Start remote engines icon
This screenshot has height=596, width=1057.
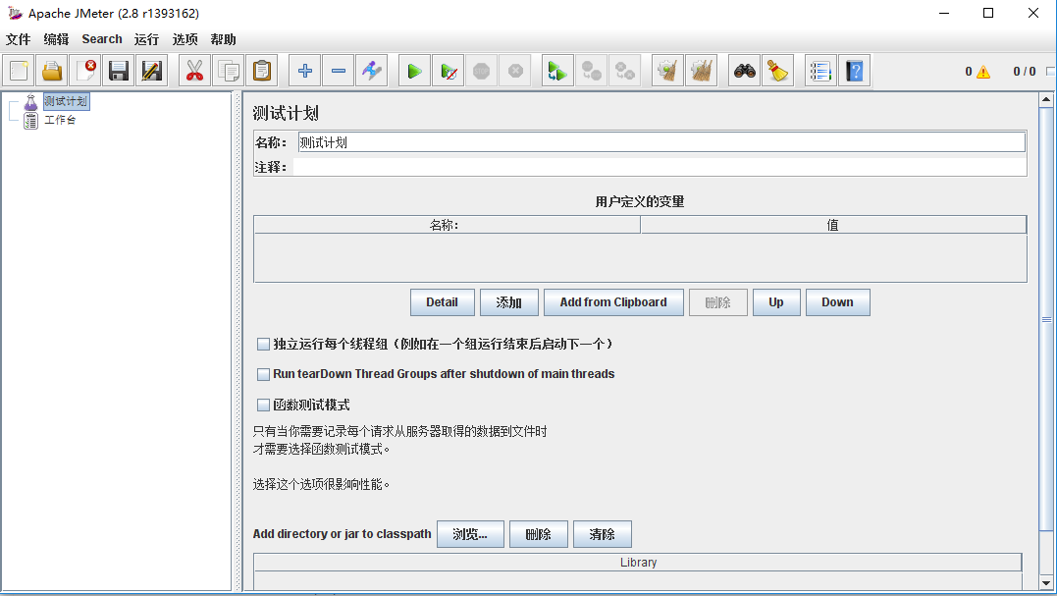pos(557,71)
